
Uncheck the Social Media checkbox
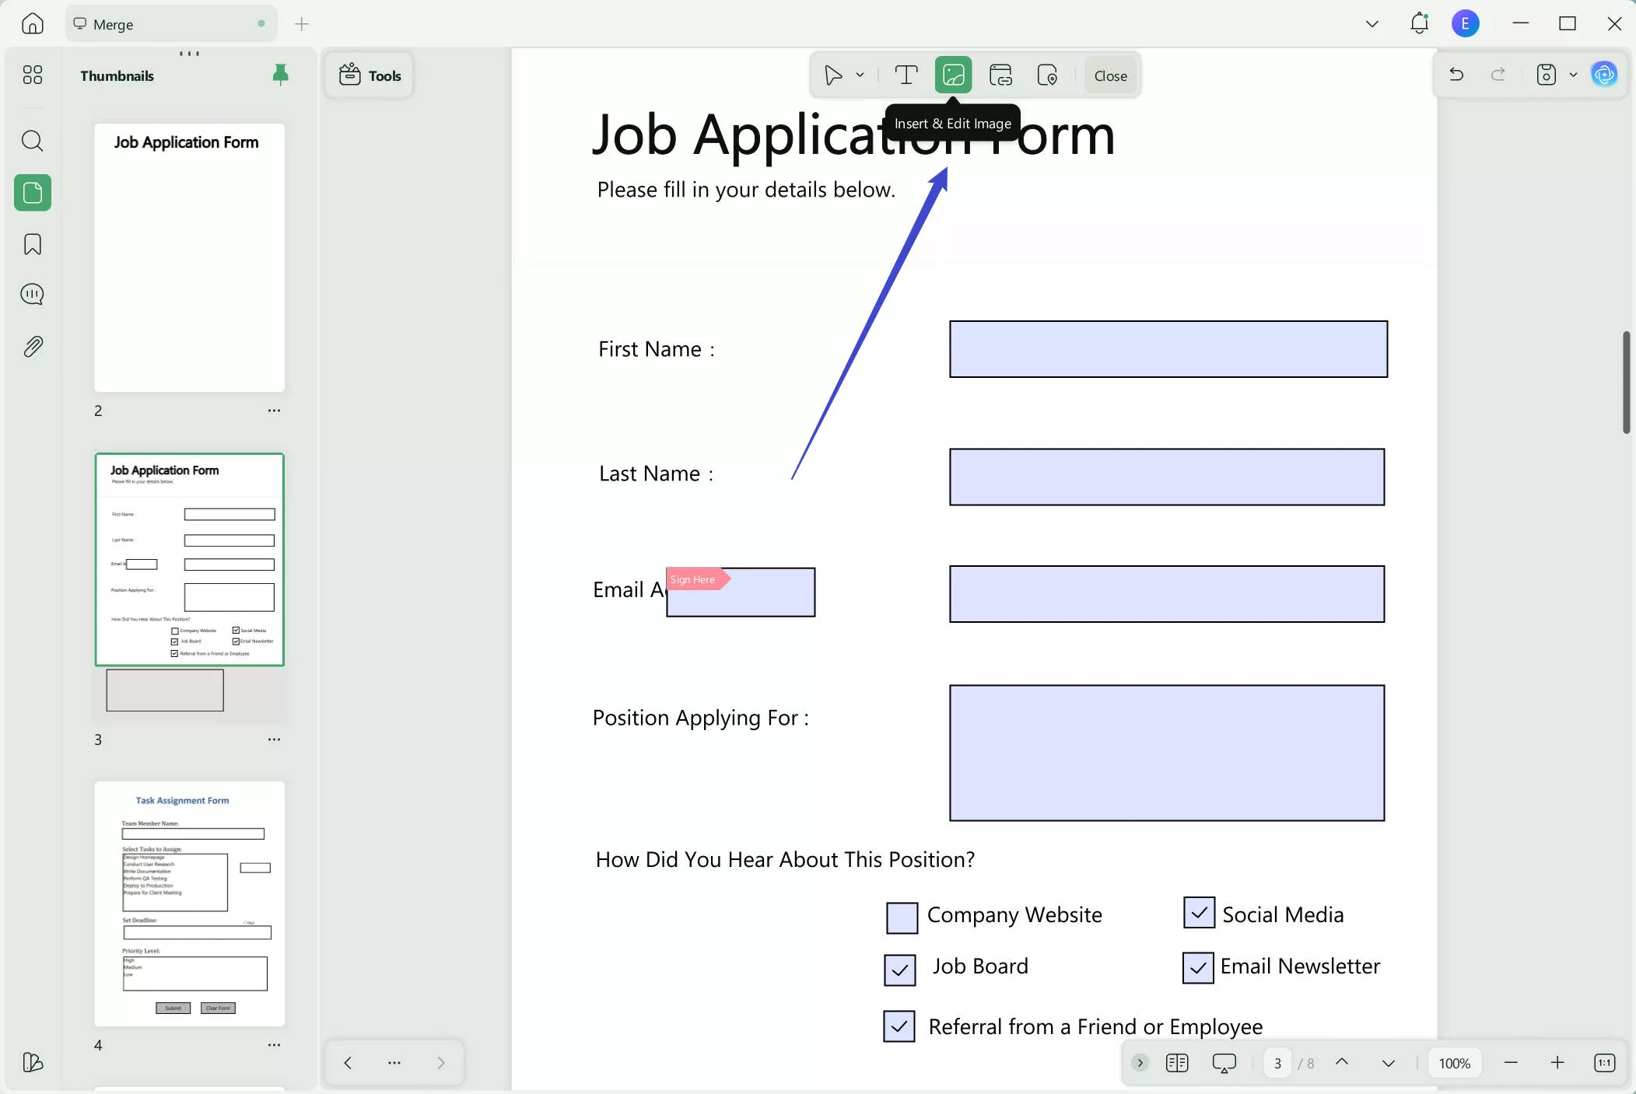[x=1196, y=912]
